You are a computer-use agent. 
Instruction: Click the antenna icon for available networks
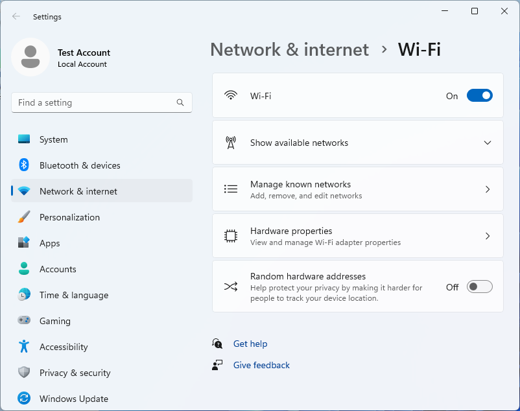pyautogui.click(x=231, y=143)
